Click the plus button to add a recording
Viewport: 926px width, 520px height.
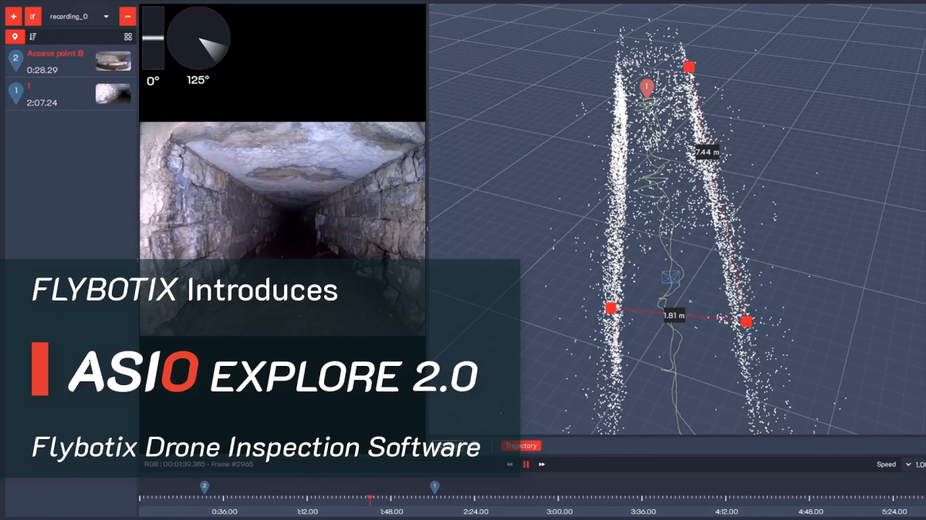pyautogui.click(x=14, y=16)
